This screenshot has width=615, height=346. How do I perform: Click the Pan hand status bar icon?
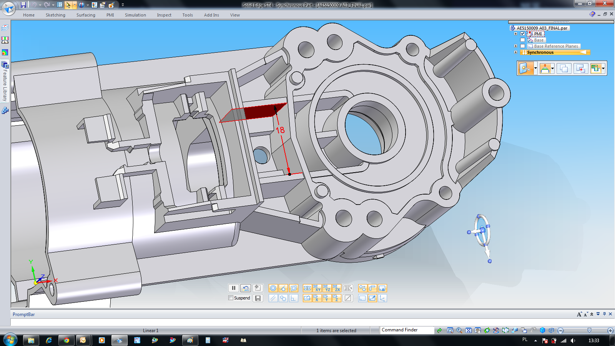tap(478, 330)
